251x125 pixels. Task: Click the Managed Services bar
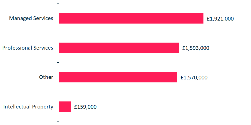(131, 18)
